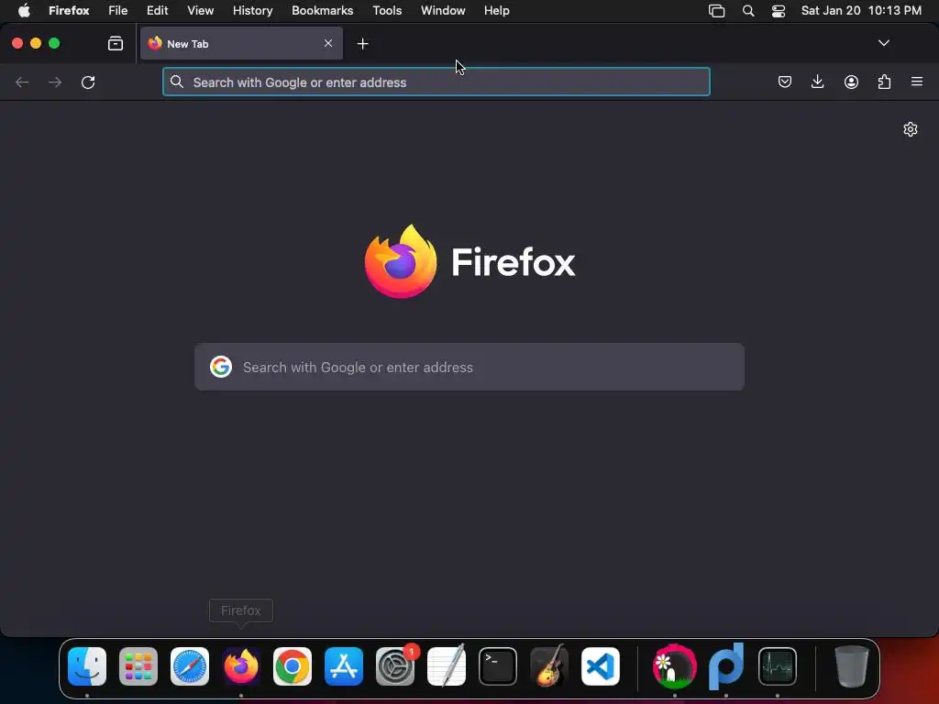The width and height of the screenshot is (939, 704).
Task: Go back one page
Action: click(x=22, y=82)
